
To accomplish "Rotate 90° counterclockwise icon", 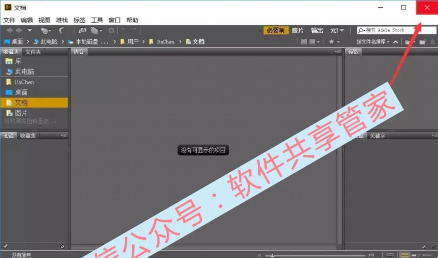I will 124,30.
